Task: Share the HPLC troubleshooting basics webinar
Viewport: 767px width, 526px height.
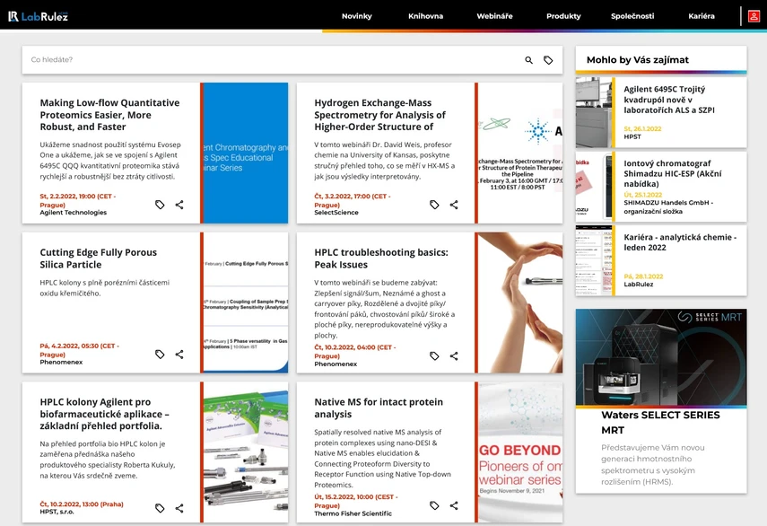Action: [x=454, y=355]
